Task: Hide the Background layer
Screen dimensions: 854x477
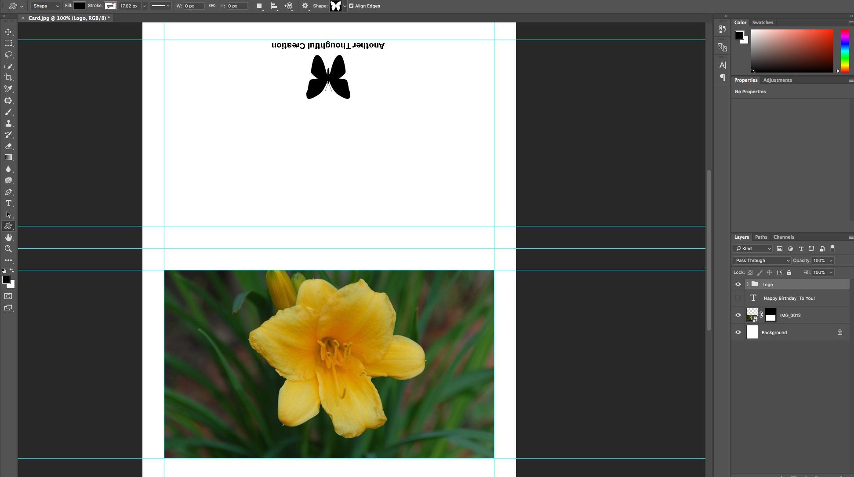Action: point(738,332)
